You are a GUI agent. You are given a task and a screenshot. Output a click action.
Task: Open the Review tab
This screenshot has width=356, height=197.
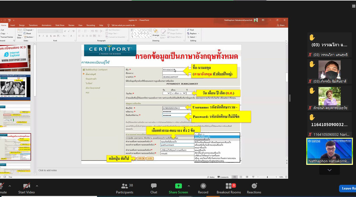pos(71,25)
